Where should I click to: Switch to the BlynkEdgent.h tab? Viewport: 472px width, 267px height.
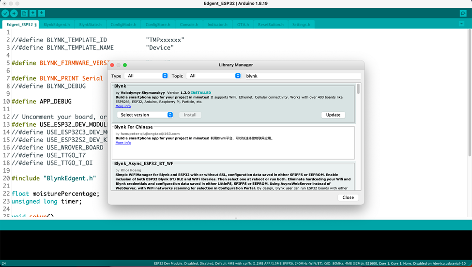click(57, 25)
